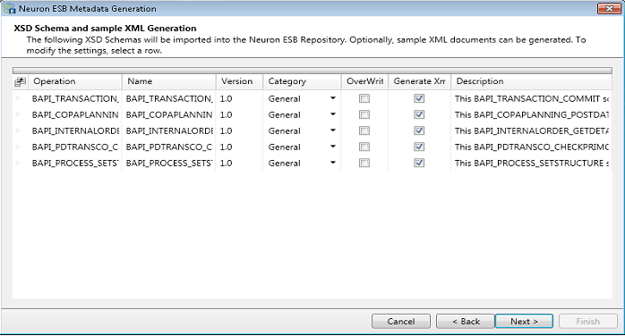625x336 pixels.
Task: Click description 'This BAPI_COPAPLANNING_POSTDAT'
Action: (532, 115)
